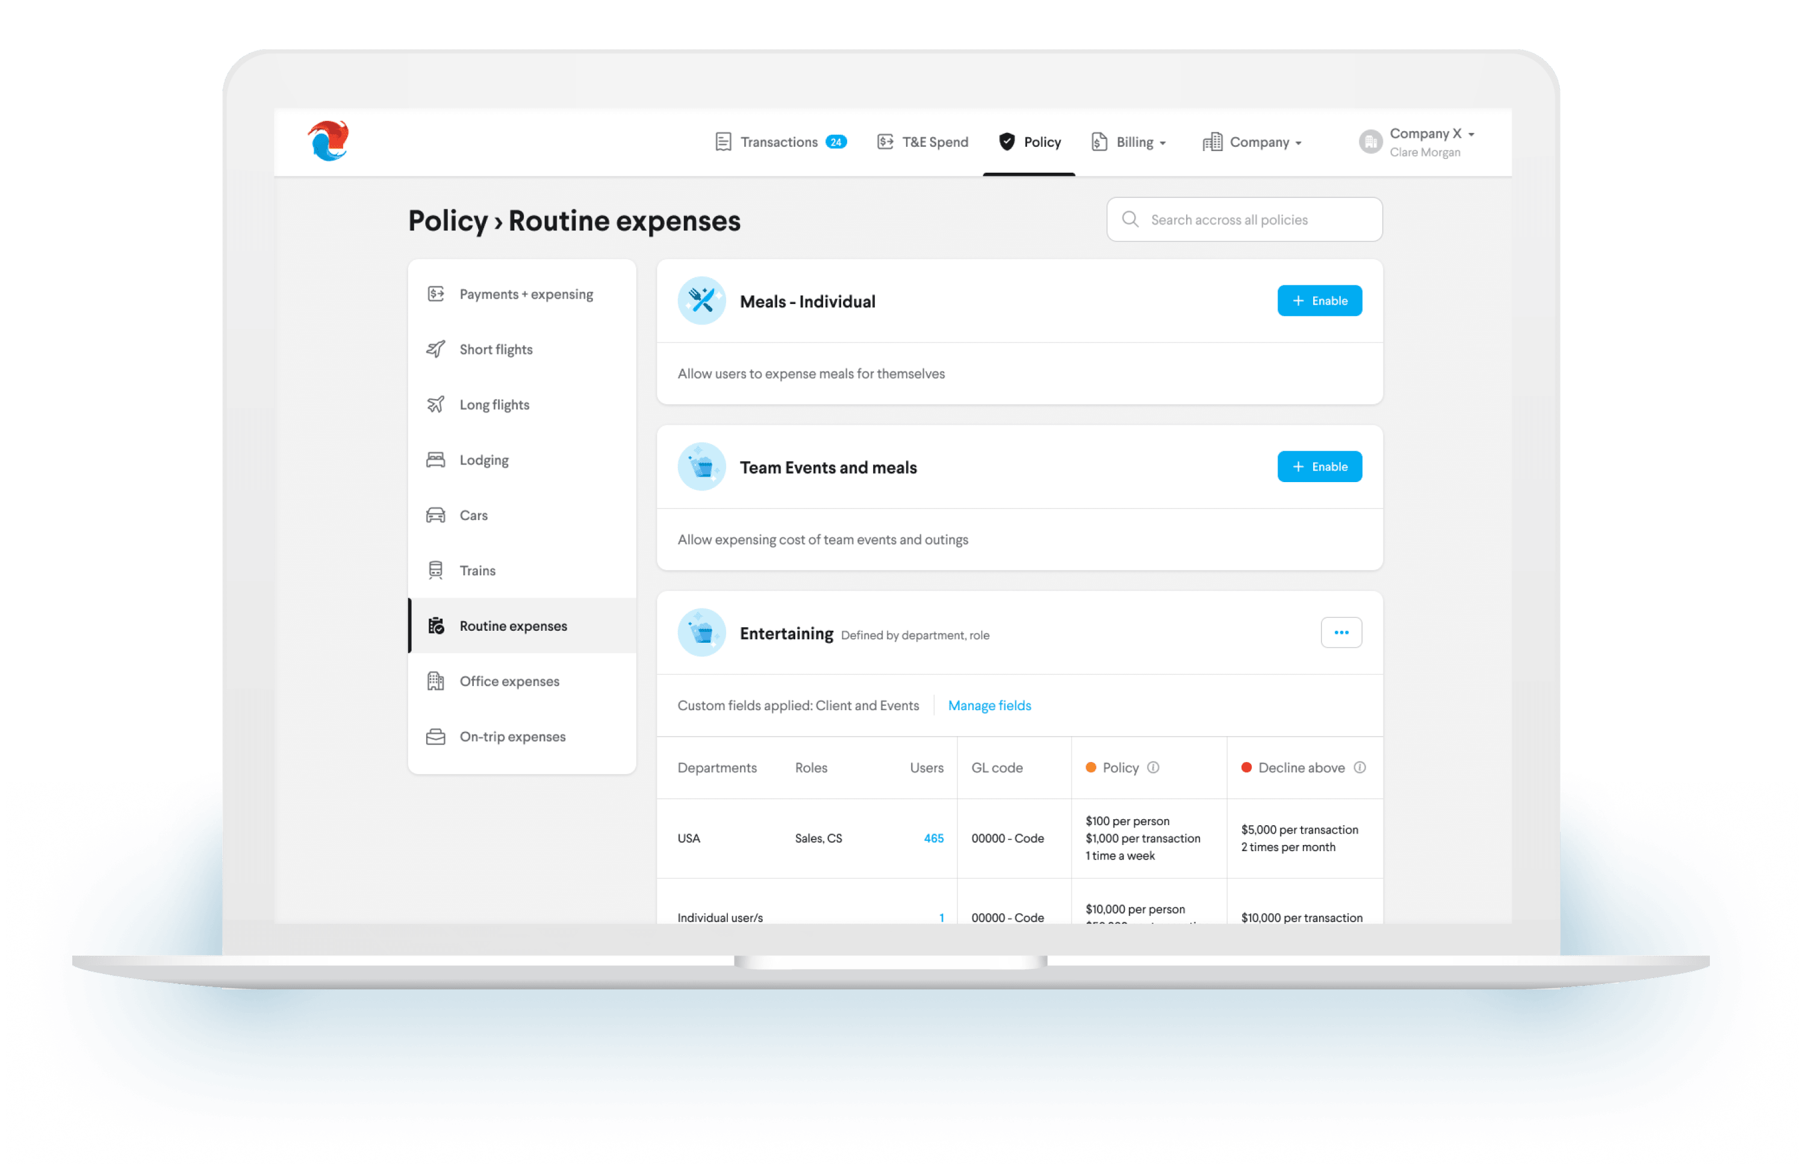1799x1164 pixels.
Task: Select Routine expenses in sidebar
Action: point(521,625)
